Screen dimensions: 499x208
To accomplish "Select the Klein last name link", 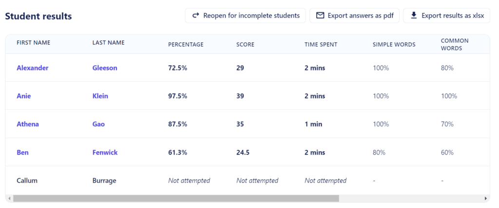I will (100, 96).
